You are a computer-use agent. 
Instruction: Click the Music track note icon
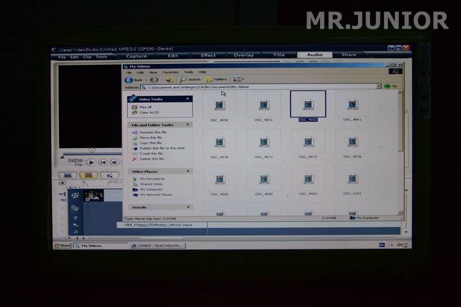pos(76,232)
